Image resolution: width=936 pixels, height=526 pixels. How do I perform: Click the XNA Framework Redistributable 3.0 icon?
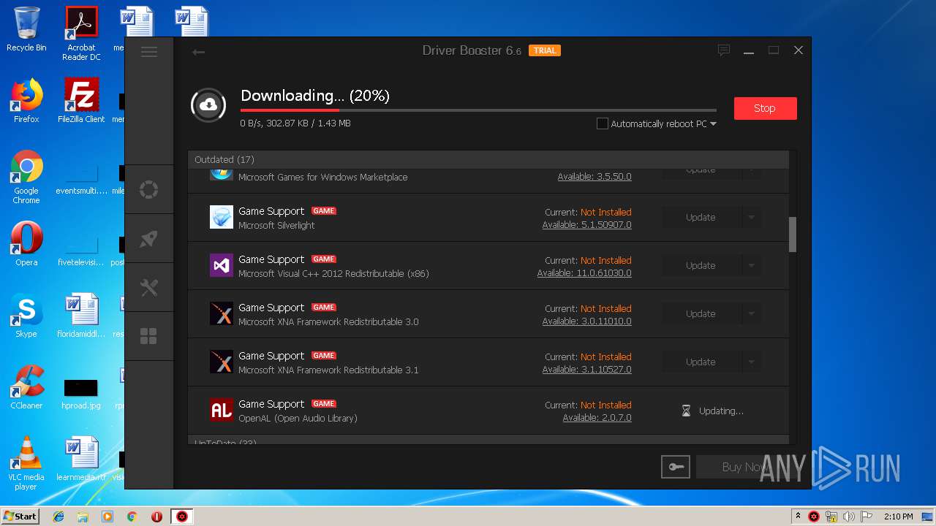pyautogui.click(x=222, y=313)
